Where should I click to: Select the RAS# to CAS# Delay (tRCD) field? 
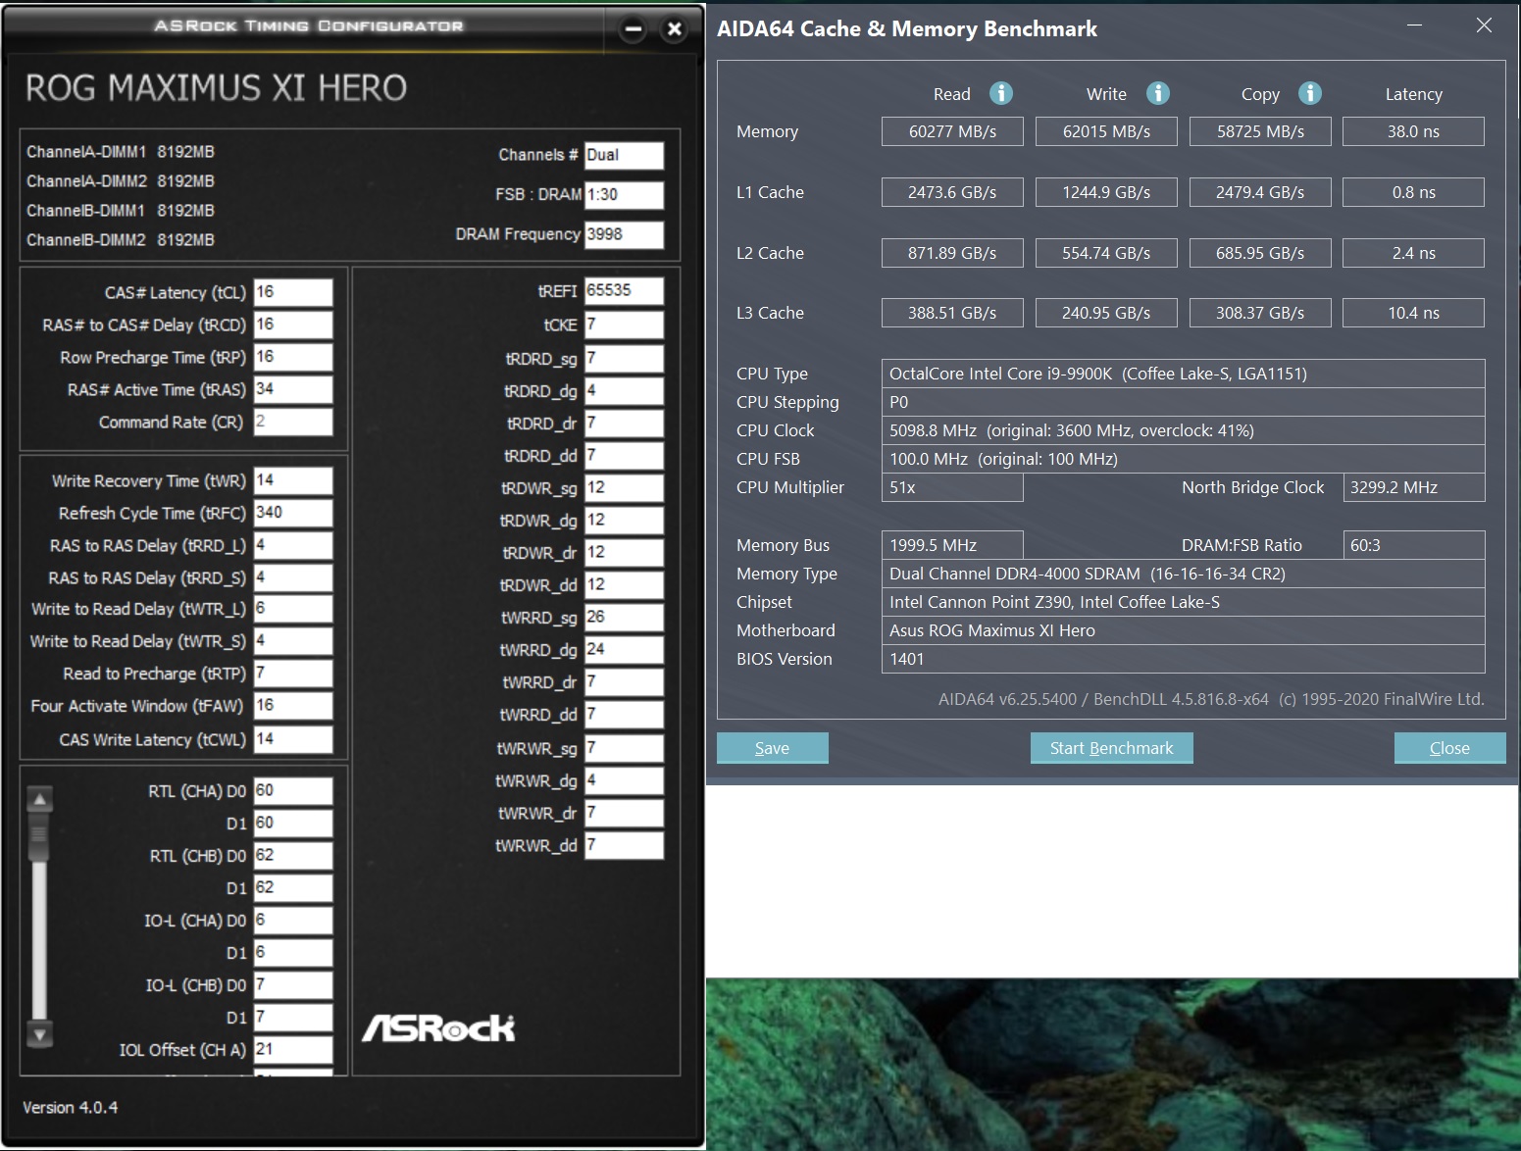pyautogui.click(x=293, y=325)
